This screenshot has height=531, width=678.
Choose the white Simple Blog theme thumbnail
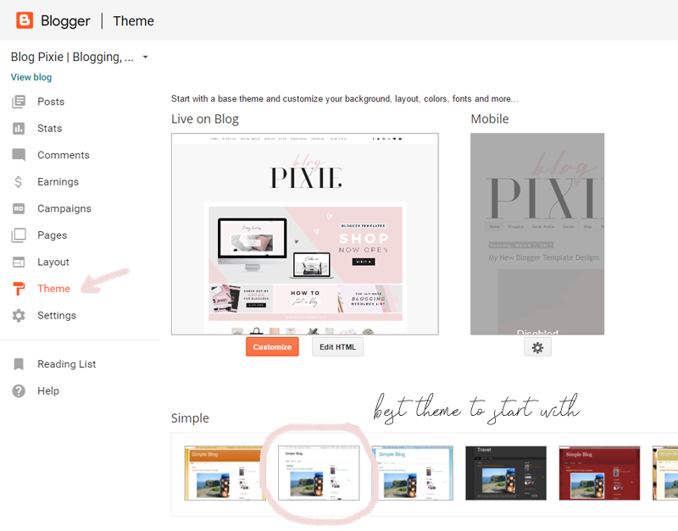point(319,473)
